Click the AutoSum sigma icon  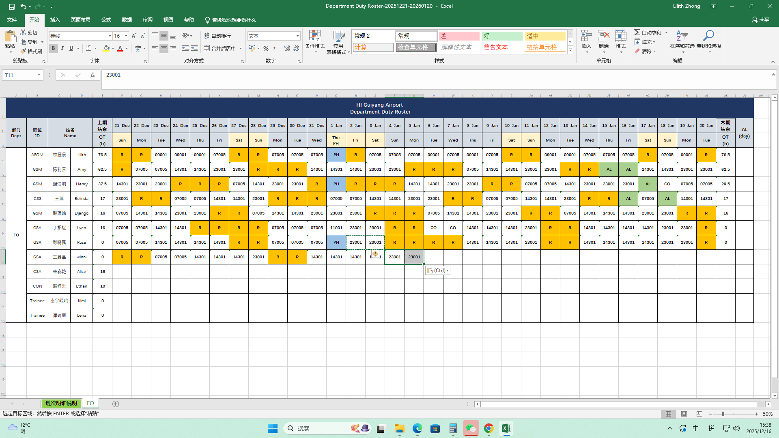click(637, 32)
